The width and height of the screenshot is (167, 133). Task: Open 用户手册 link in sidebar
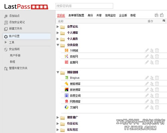click(x=15, y=55)
